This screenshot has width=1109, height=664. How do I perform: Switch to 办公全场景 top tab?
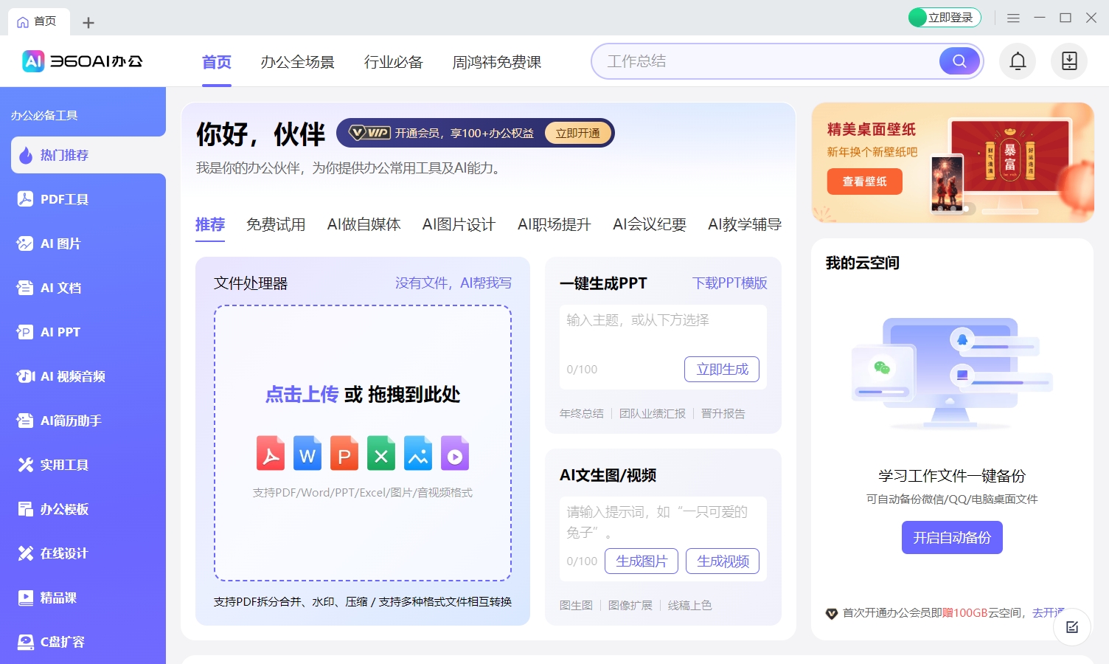point(297,62)
